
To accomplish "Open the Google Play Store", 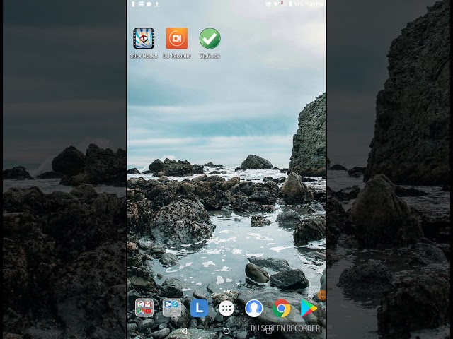I will [x=309, y=308].
